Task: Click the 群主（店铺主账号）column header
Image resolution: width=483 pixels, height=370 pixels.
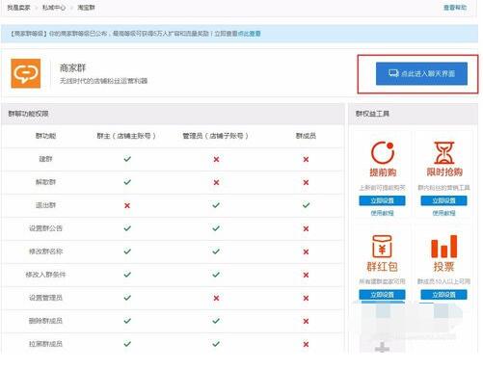Action: tap(126, 136)
